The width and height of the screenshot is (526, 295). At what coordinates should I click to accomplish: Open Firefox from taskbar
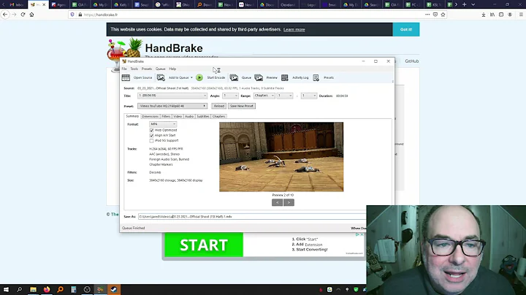(x=47, y=289)
